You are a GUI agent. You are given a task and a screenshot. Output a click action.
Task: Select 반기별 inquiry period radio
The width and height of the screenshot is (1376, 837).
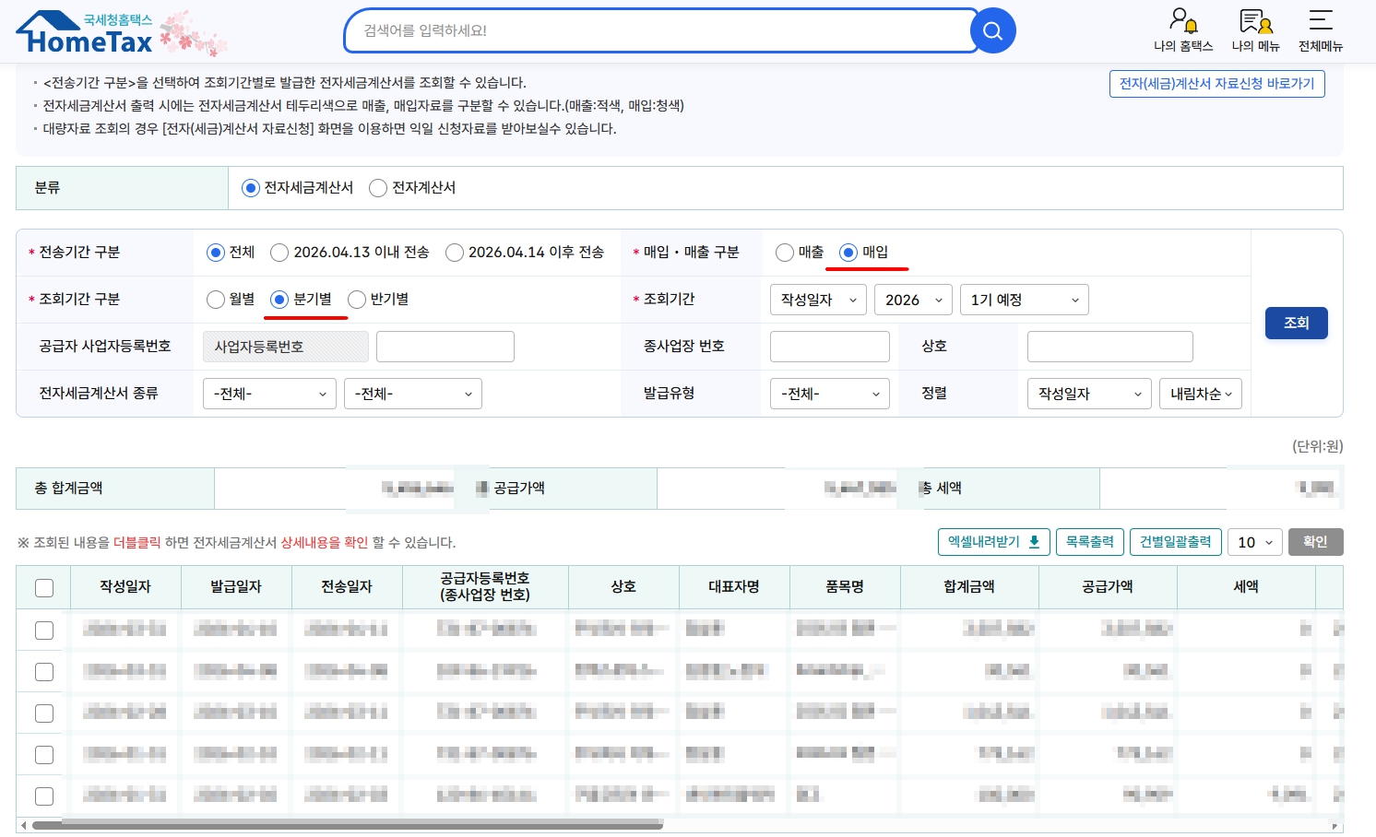[x=357, y=300]
